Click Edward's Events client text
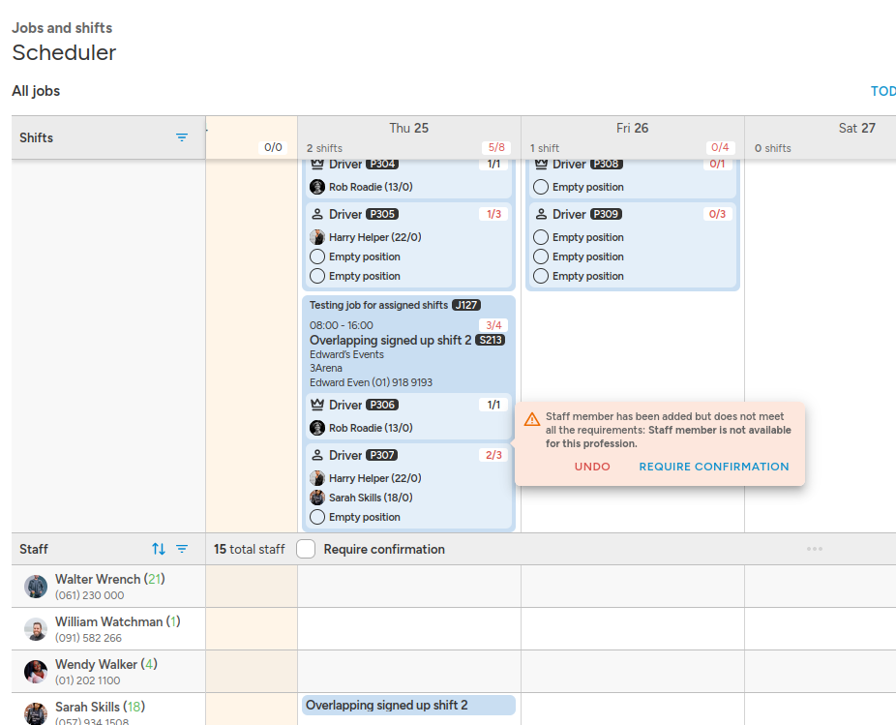Viewport: 896px width, 725px height. pos(346,354)
